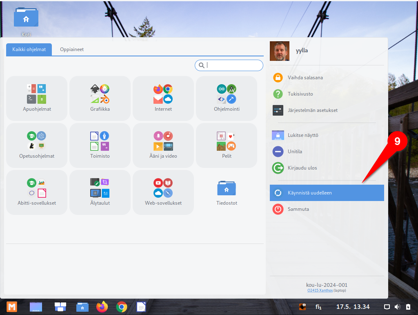Viewport: 418px width, 315px height.
Task: Click the orange M menu button
Action: coord(12,307)
